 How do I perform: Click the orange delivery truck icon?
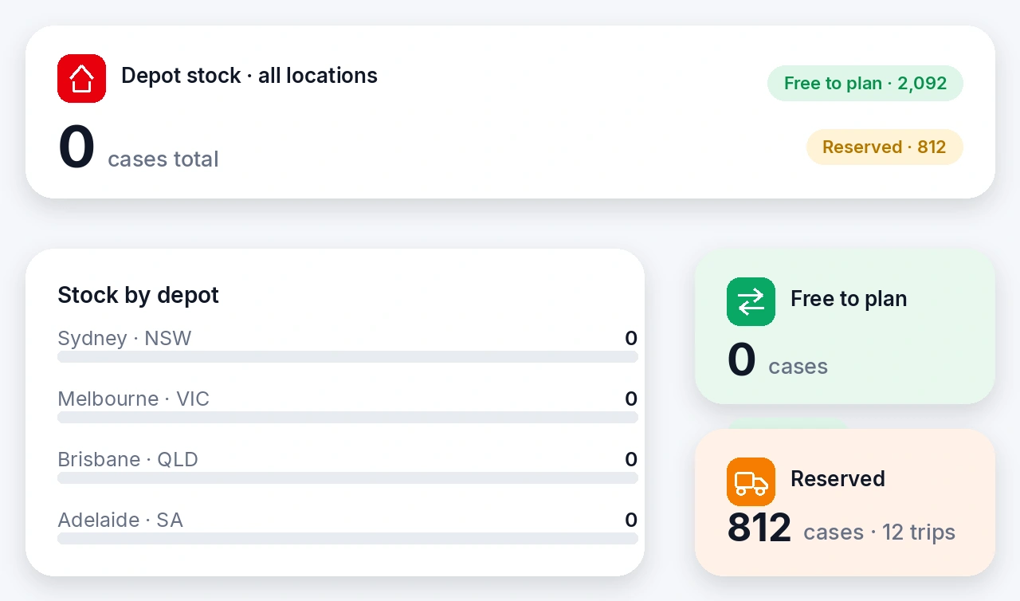point(751,481)
